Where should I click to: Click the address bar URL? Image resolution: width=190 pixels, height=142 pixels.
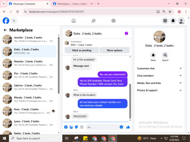(x=57, y=12)
